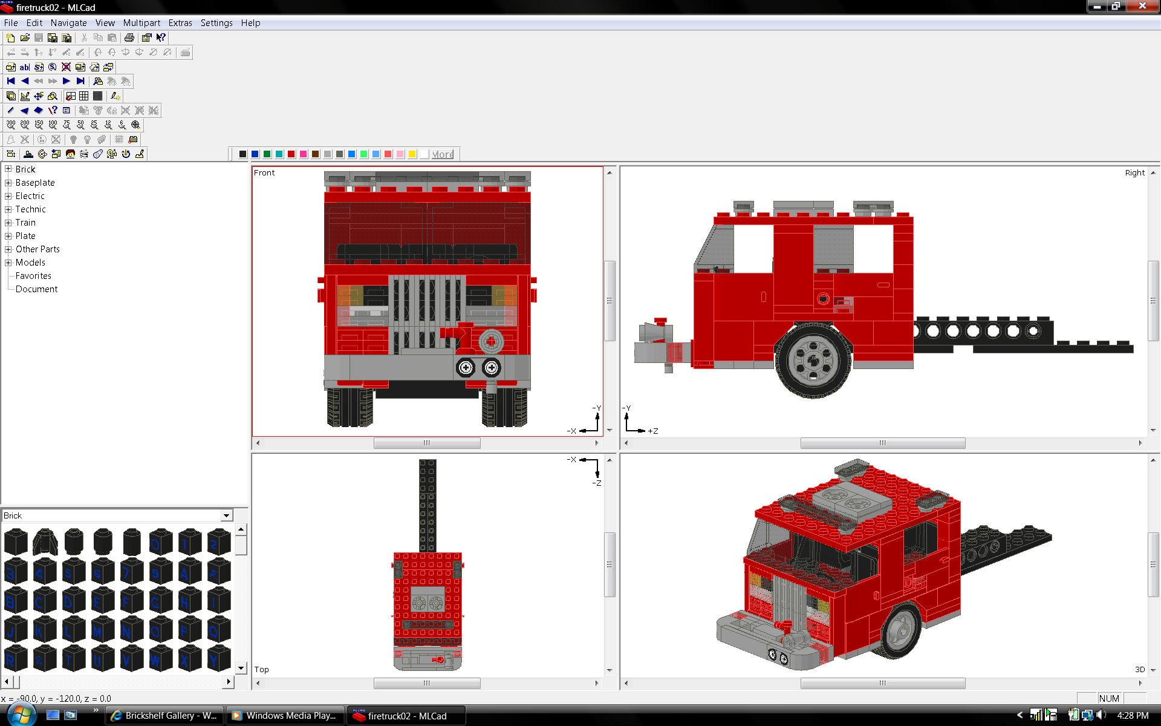Click the rotation step generator arrow icon
This screenshot has width=1161, height=726.
coord(126,154)
